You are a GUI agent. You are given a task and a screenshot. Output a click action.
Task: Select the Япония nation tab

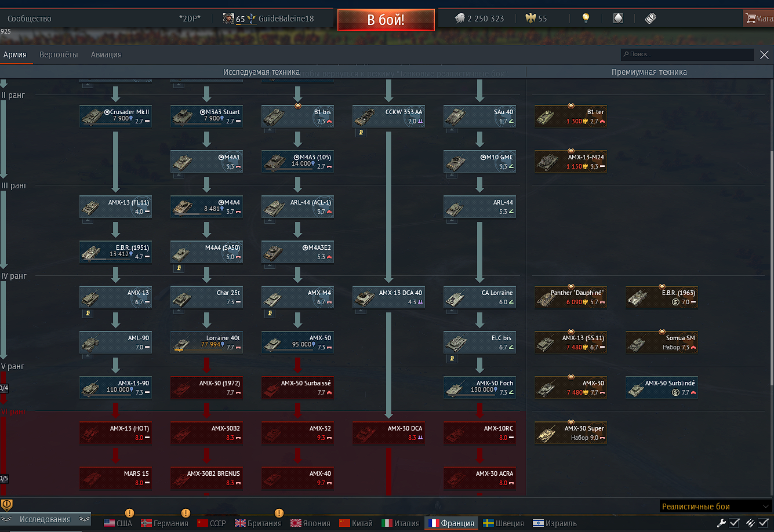(x=310, y=523)
